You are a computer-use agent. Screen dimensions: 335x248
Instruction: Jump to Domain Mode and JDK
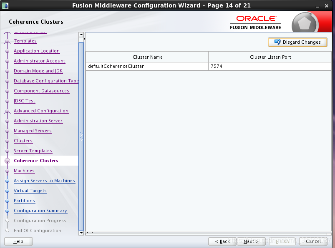pyautogui.click(x=38, y=71)
